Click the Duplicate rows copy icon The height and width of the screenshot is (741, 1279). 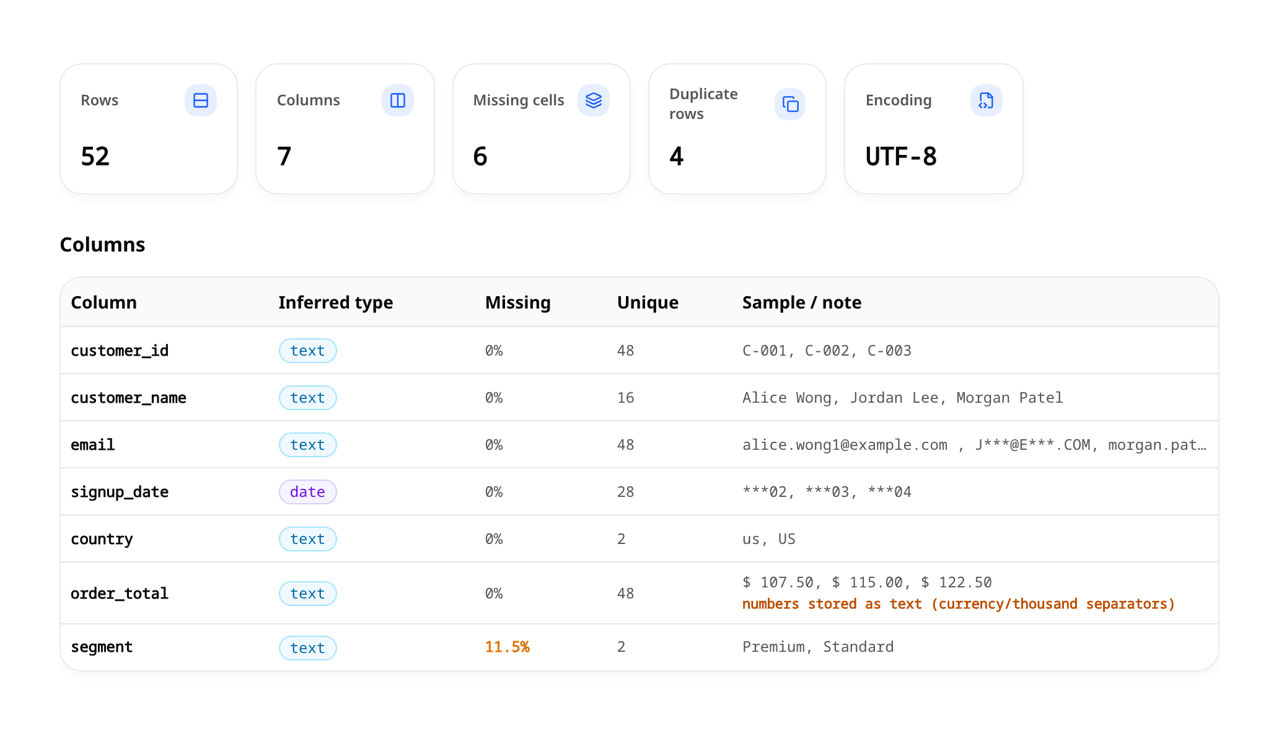tap(790, 104)
